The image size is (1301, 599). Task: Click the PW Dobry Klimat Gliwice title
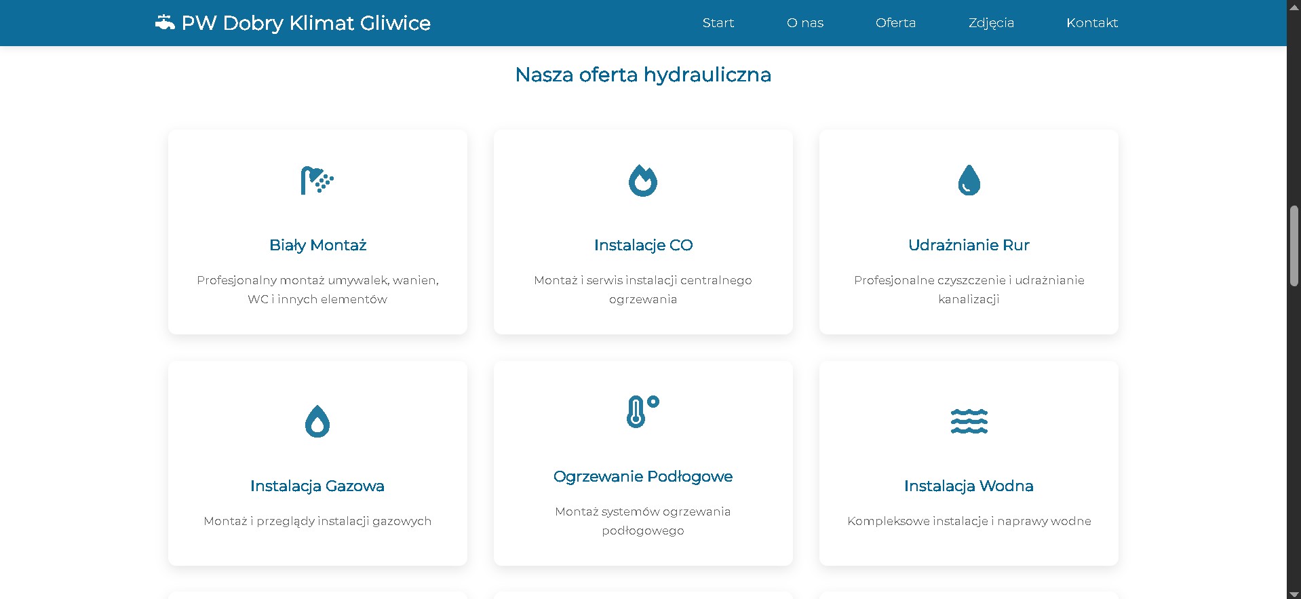[306, 23]
